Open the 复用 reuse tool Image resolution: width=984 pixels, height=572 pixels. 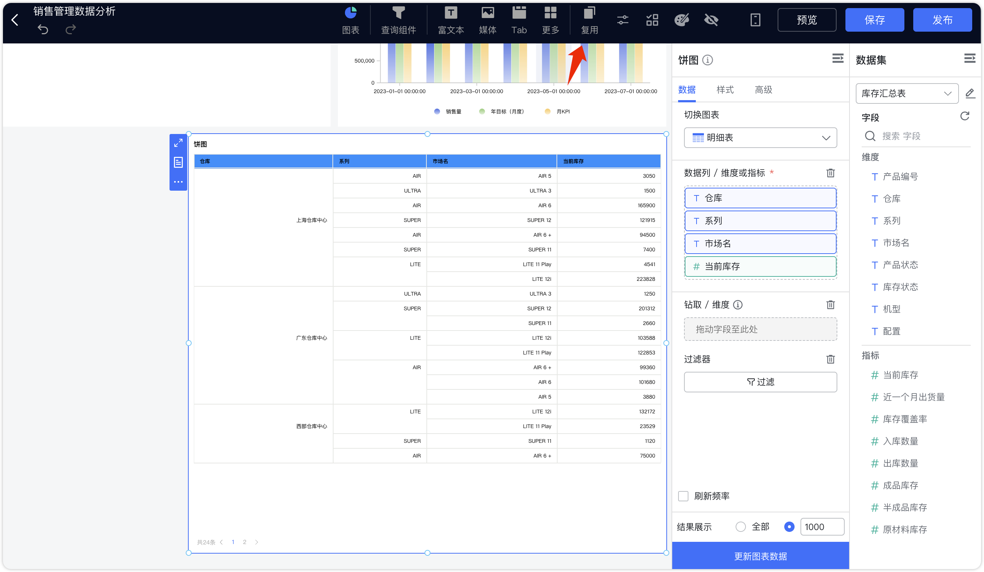(x=589, y=20)
